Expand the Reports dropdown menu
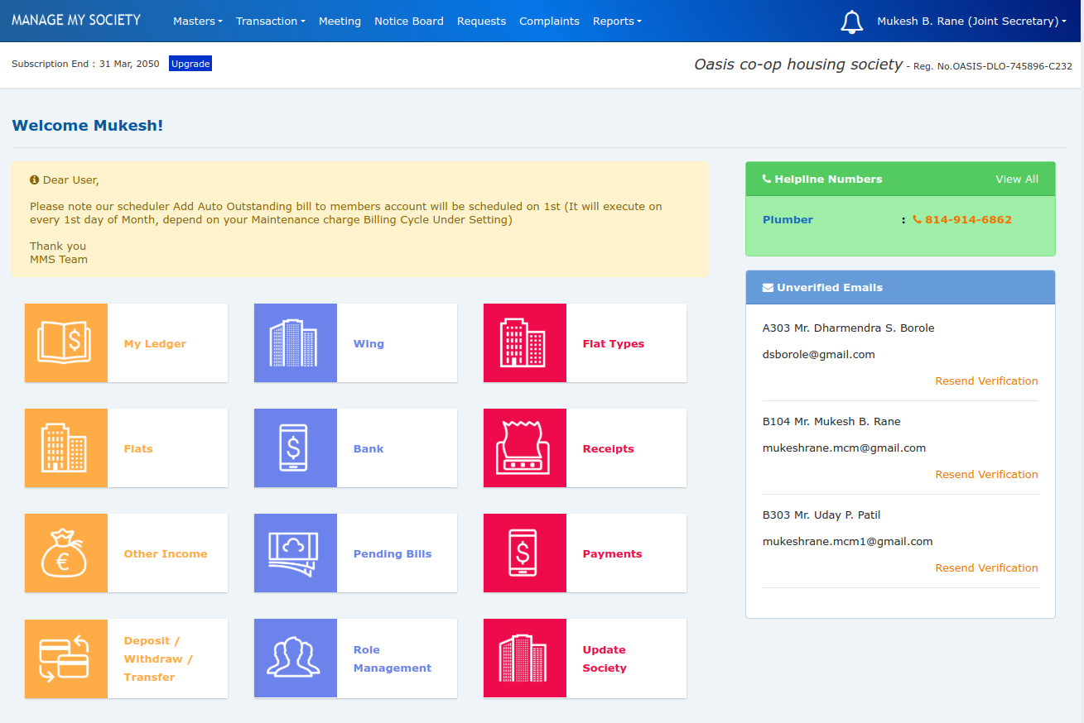The width and height of the screenshot is (1084, 723). point(617,22)
